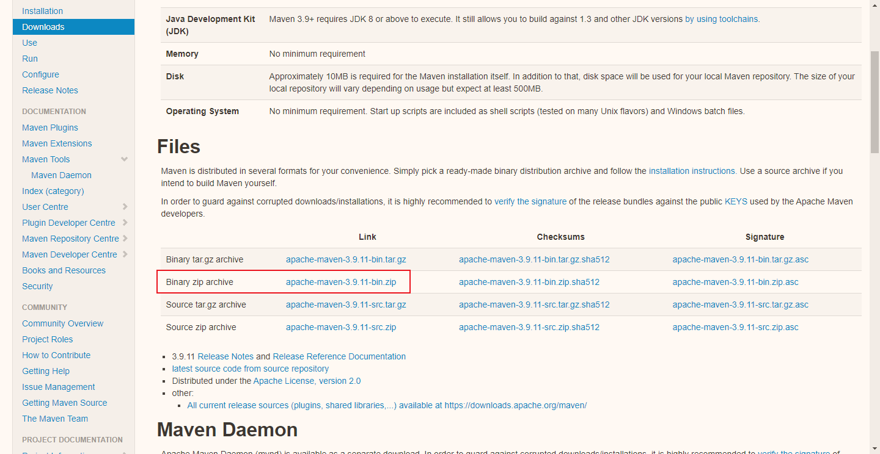Click the 'Source tar.gz archive' row label
The height and width of the screenshot is (454, 880).
(206, 304)
